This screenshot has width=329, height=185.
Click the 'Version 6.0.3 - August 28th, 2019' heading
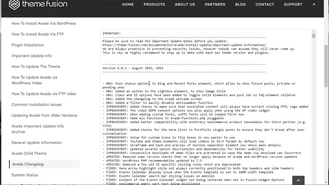(x=133, y=68)
